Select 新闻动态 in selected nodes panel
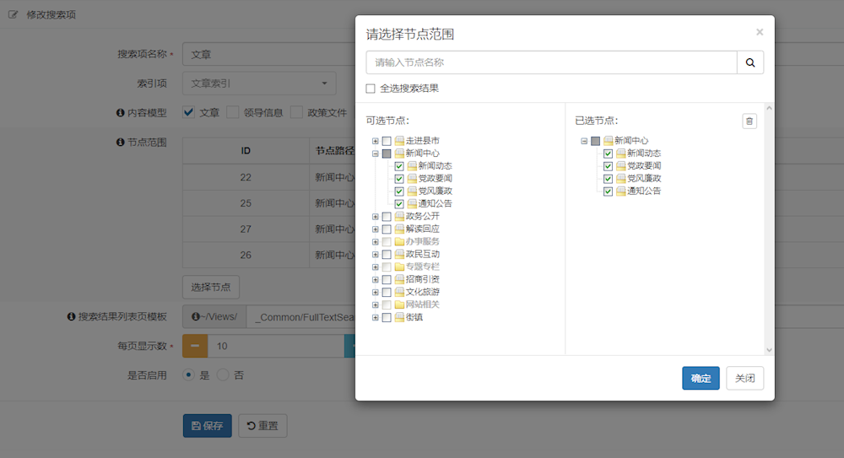Image resolution: width=844 pixels, height=458 pixels. coord(644,154)
